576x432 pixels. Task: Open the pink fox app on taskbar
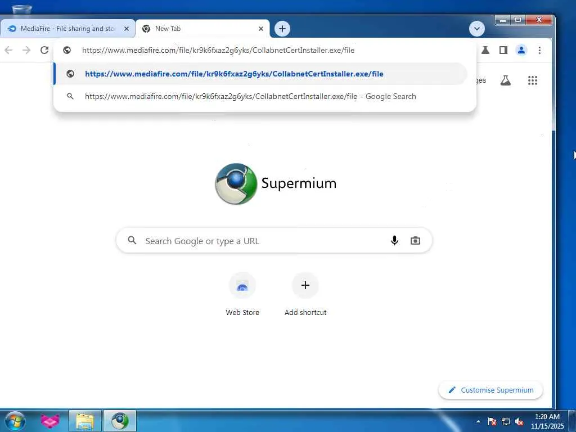(50, 421)
